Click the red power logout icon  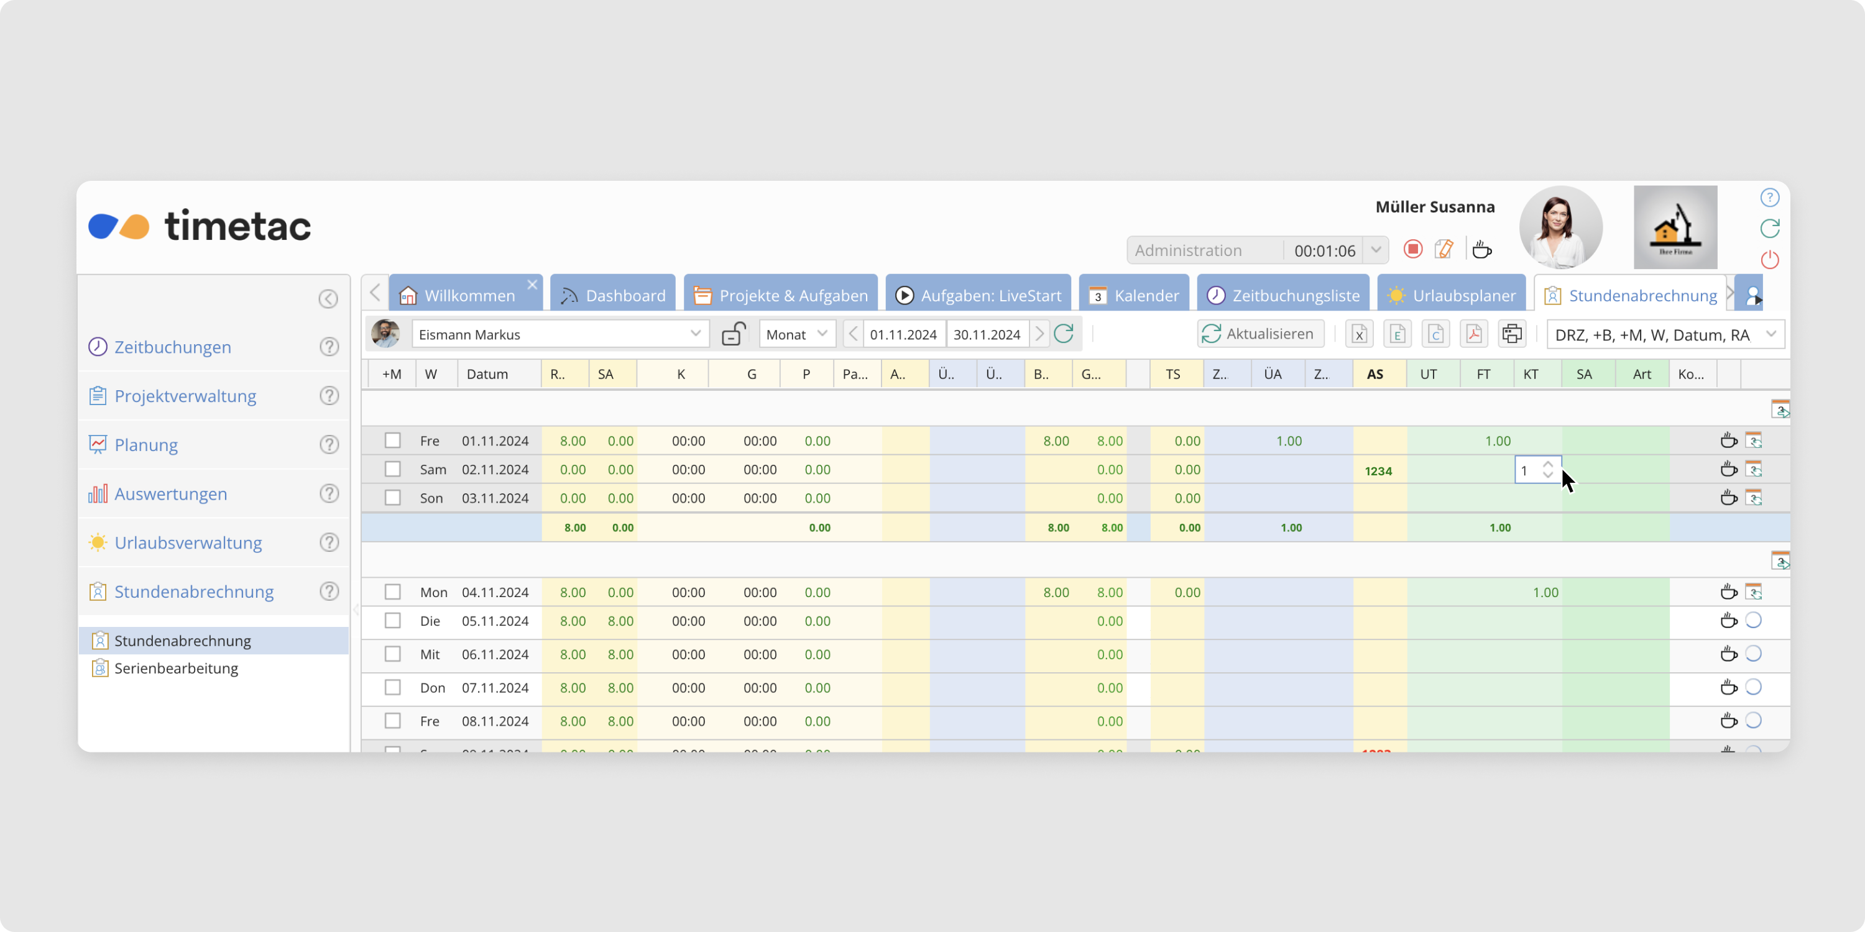(1769, 260)
